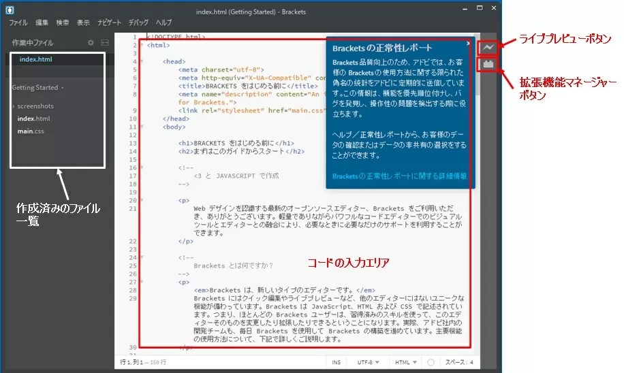Collapse the p tag fold arrow line 20

pyautogui.click(x=142, y=200)
